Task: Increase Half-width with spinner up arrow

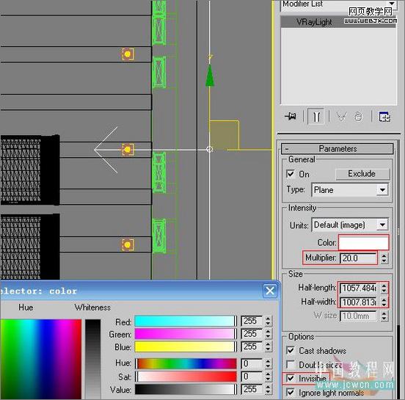Action: 384,299
